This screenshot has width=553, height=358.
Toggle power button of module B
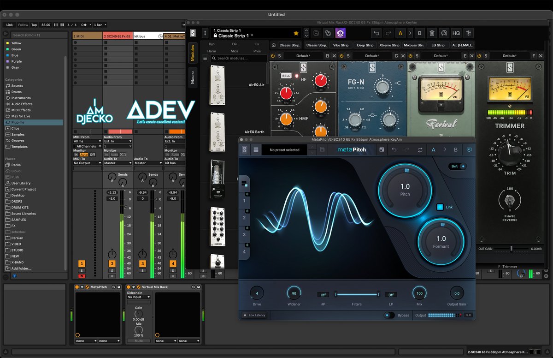coord(273,56)
